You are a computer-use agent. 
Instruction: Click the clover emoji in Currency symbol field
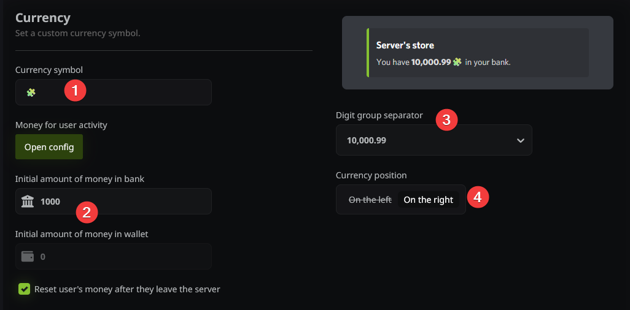pyautogui.click(x=31, y=93)
